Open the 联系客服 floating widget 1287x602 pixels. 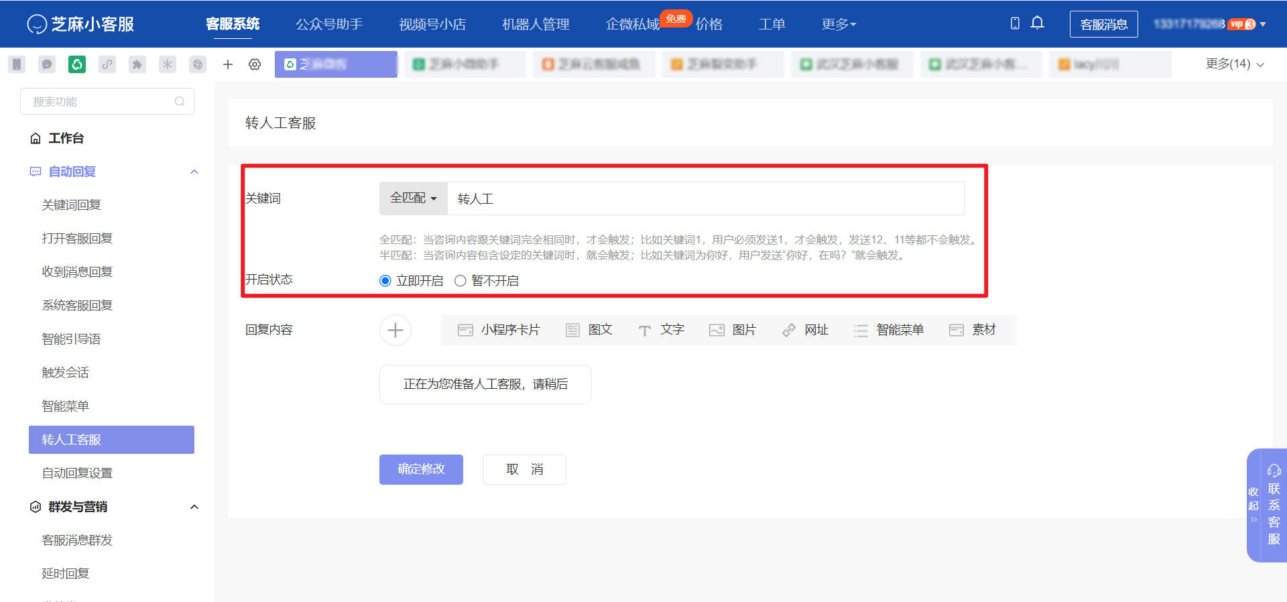1274,505
